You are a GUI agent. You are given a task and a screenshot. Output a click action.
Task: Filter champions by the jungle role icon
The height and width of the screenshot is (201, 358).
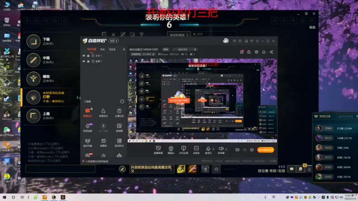tap(114, 34)
